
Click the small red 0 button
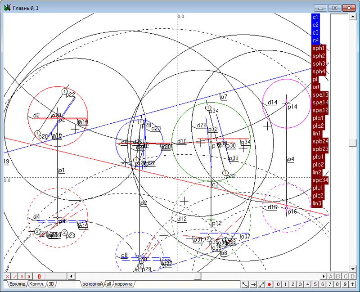[x=29, y=276]
